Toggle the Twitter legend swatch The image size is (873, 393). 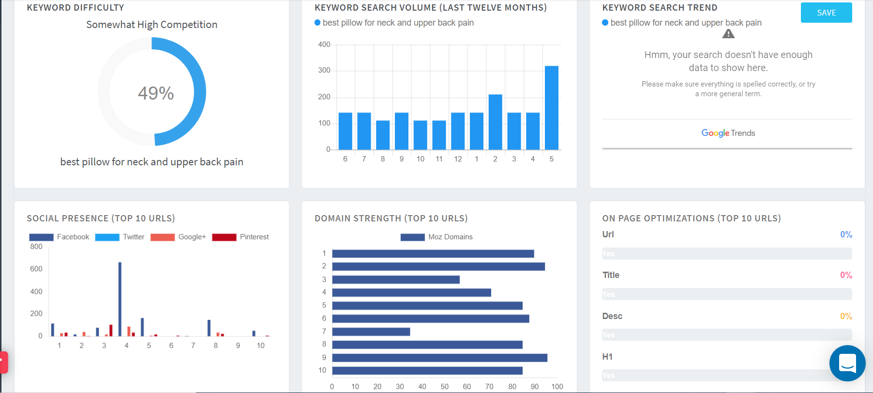107,237
